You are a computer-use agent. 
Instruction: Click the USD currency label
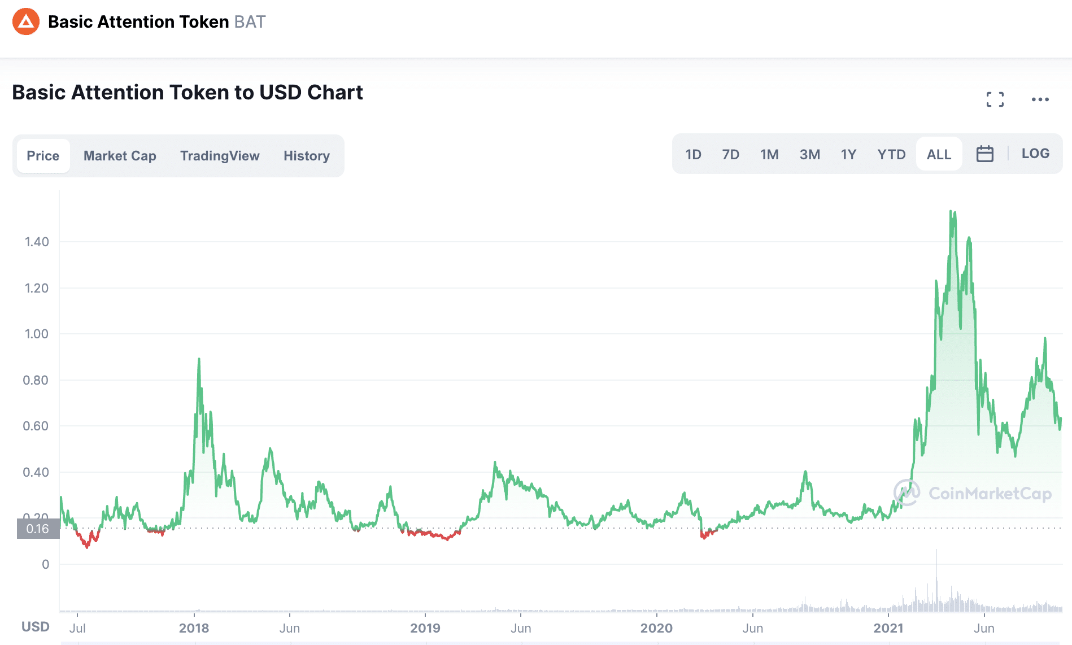pos(36,627)
